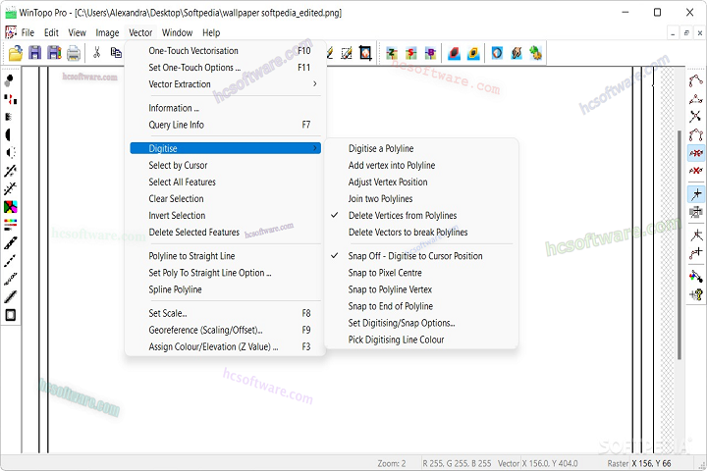
Task: Collapse the open Vector menu
Action: pos(140,32)
